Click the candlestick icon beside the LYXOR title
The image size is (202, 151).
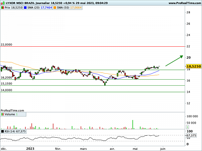[x=2, y=3]
